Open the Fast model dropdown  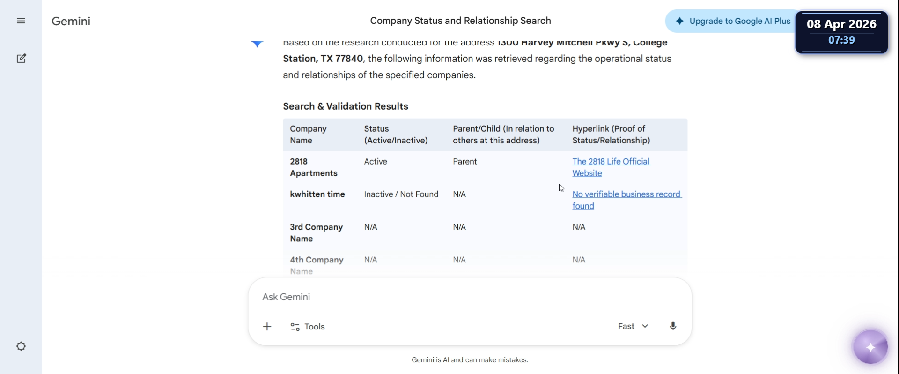pos(626,326)
